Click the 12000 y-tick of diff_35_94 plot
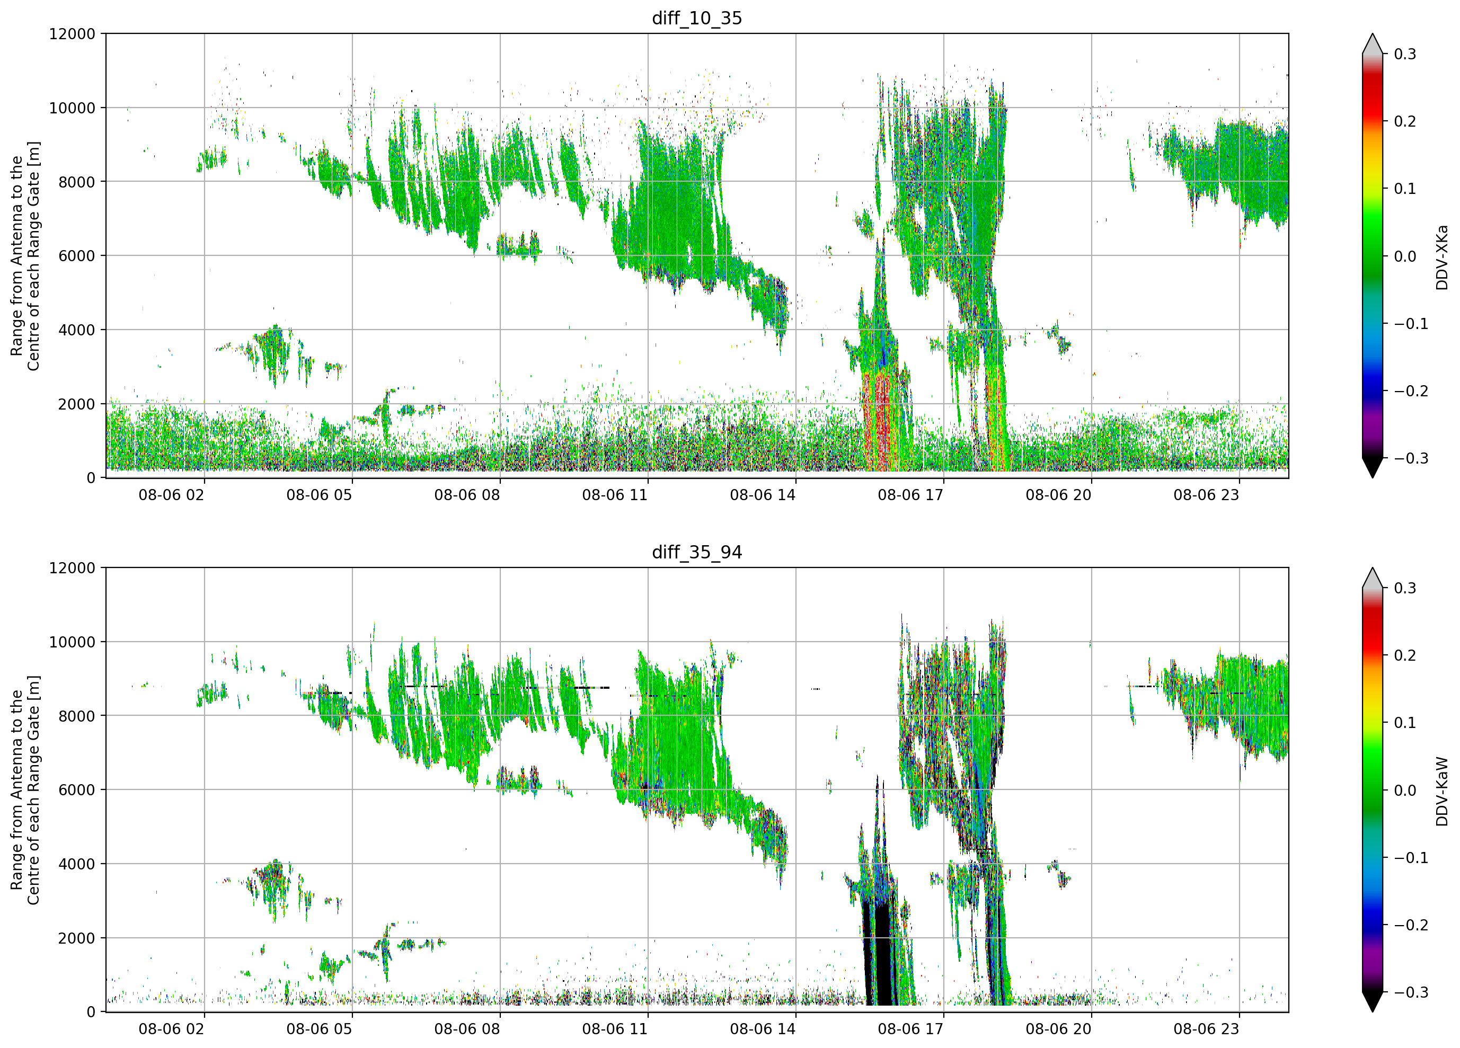1460x1048 pixels. pyautogui.click(x=72, y=568)
